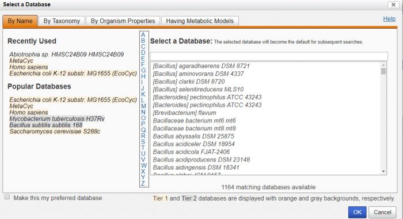Jump to databases starting with F

click(143, 64)
